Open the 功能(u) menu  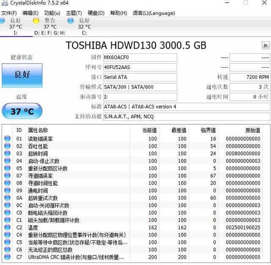(52, 13)
